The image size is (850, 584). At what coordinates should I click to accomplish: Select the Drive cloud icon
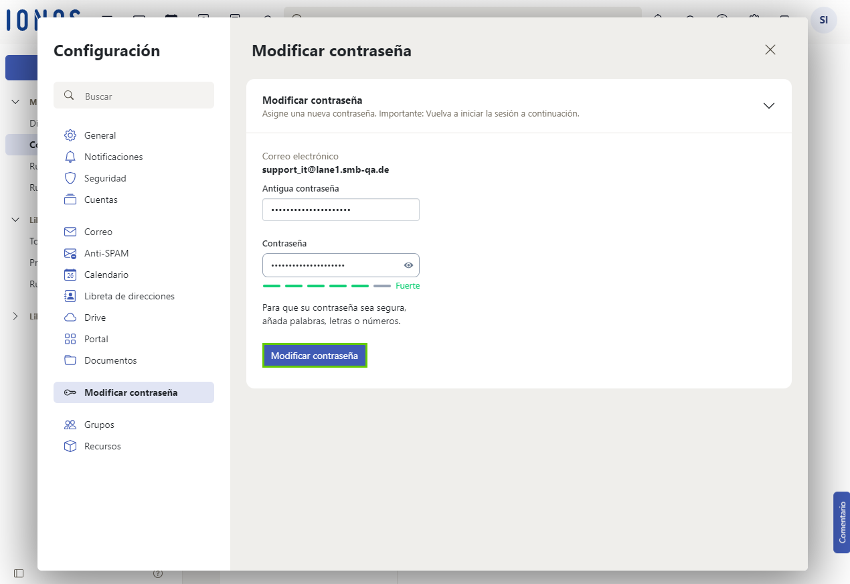pyautogui.click(x=70, y=317)
